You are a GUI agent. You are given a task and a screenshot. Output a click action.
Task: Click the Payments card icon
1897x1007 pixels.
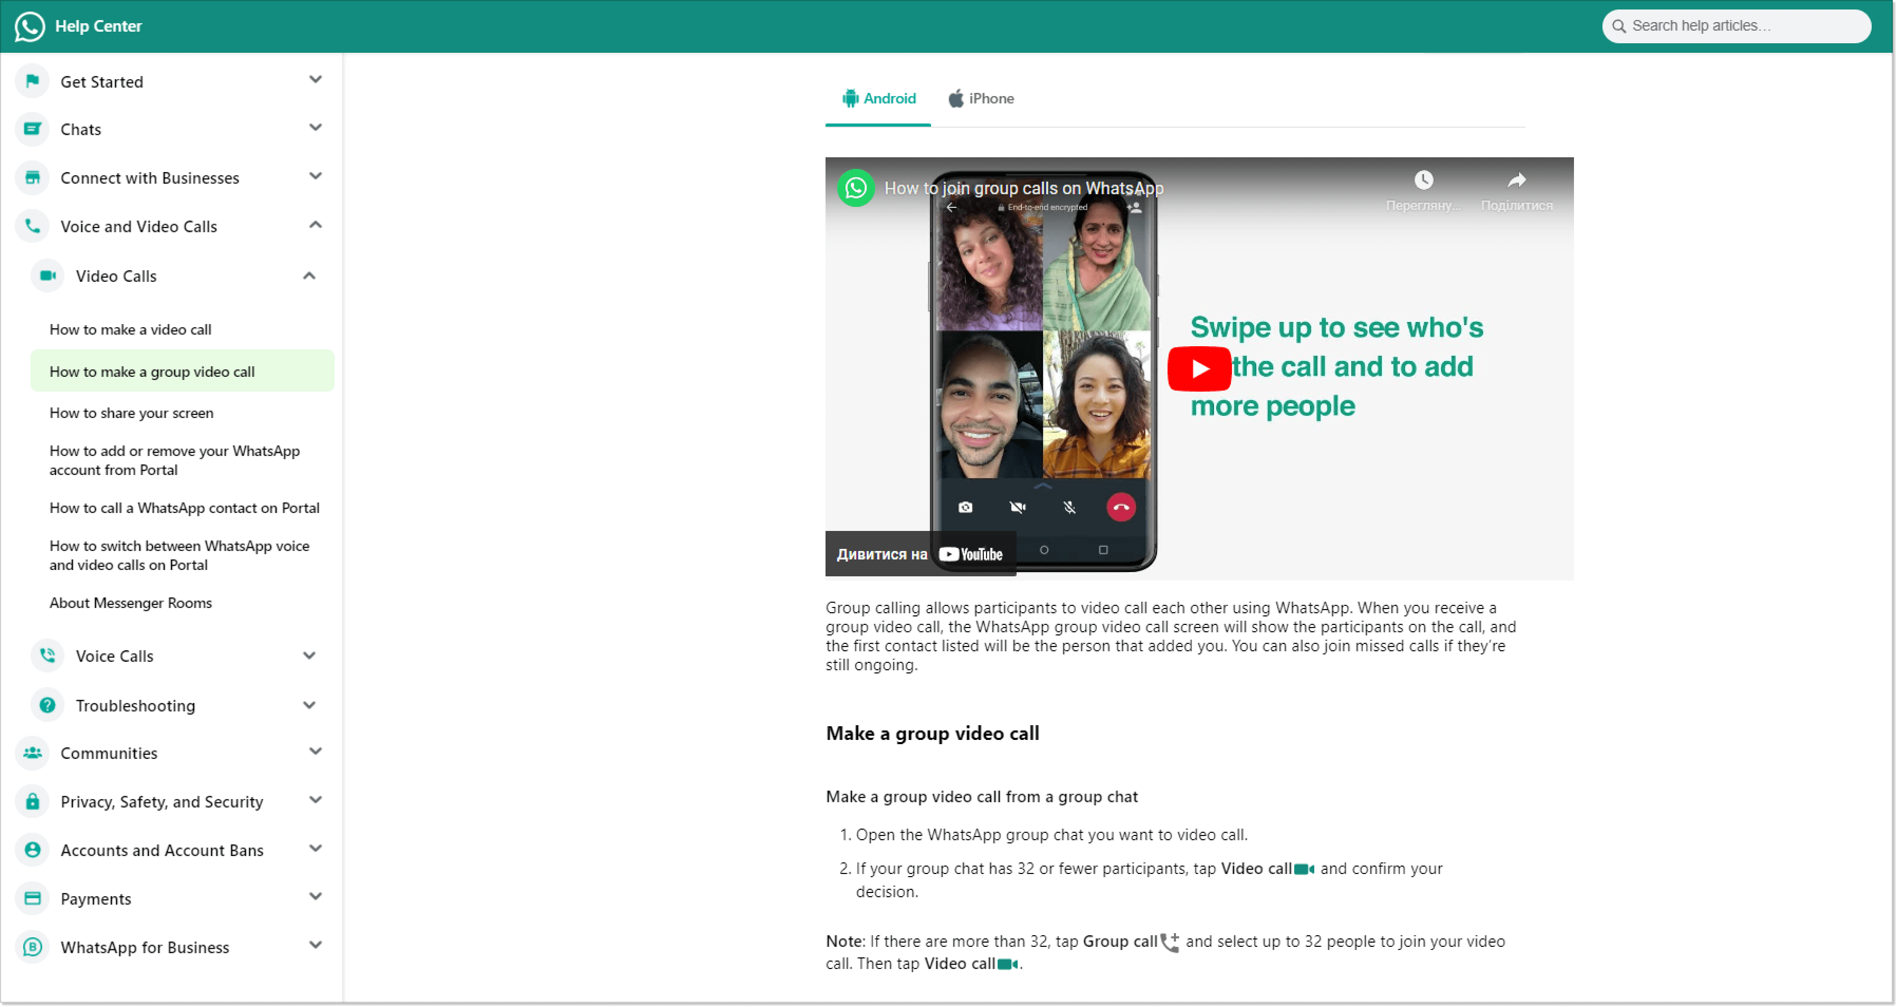[x=32, y=898]
